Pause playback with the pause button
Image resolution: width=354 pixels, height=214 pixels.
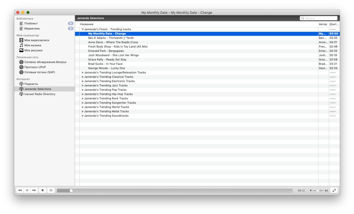point(27,190)
